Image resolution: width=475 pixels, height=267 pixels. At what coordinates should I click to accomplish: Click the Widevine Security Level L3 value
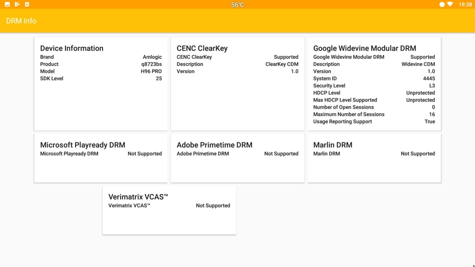click(432, 86)
